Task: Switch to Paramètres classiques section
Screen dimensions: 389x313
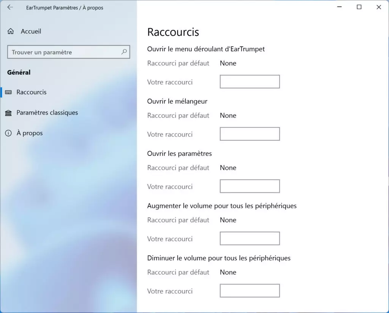Action: point(47,113)
